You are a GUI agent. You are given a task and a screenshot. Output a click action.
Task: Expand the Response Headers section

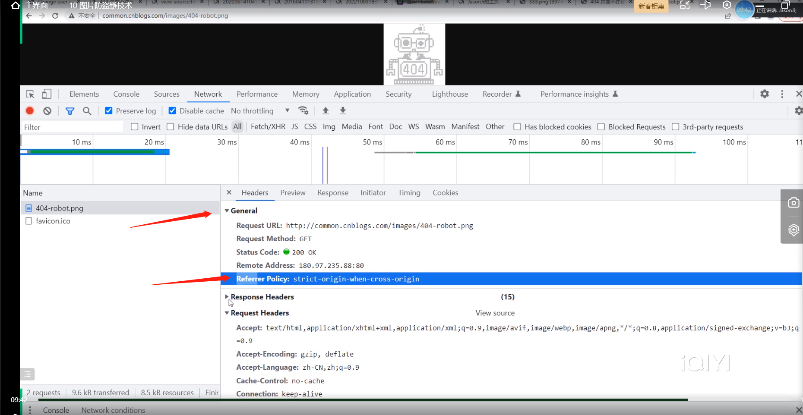[227, 297]
